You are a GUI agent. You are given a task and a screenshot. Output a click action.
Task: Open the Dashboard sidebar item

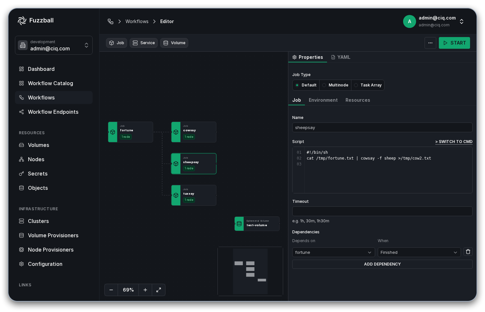[x=54, y=69]
